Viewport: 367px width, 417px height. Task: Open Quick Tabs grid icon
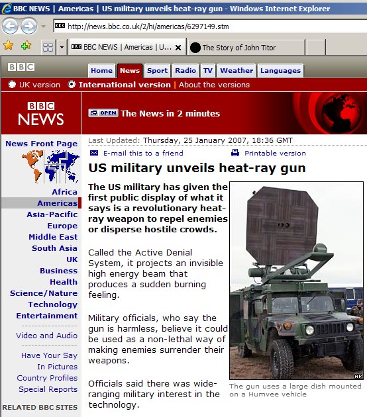(x=48, y=48)
